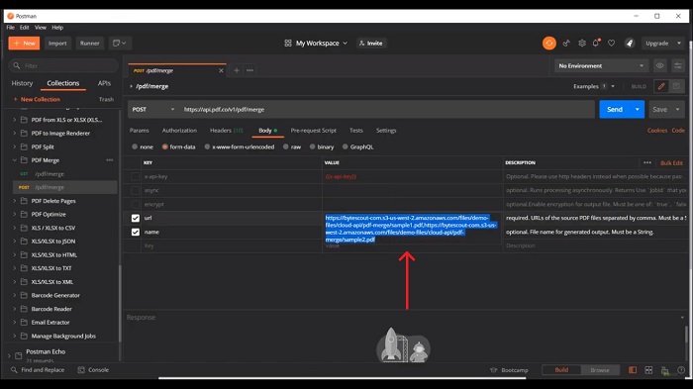Open the settings gear icon in header
The width and height of the screenshot is (693, 389).
pyautogui.click(x=582, y=44)
